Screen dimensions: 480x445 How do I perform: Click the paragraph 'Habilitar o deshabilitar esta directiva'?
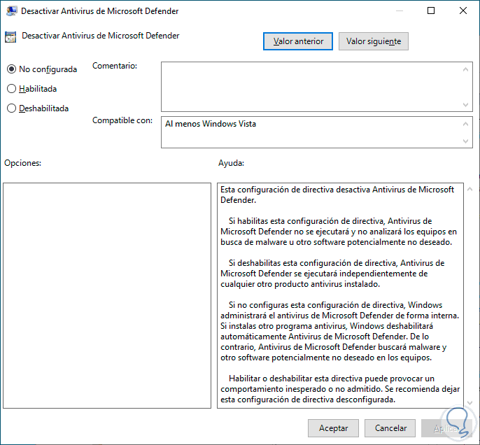[340, 389]
